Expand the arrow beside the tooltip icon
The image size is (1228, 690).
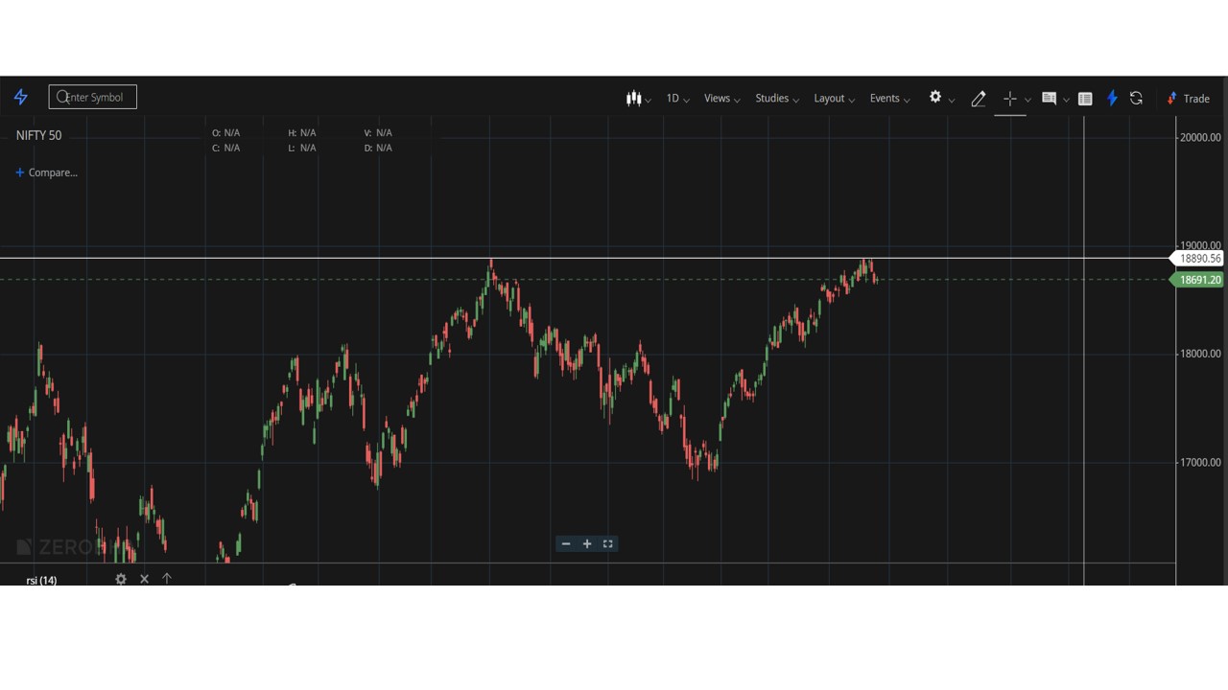(x=1066, y=100)
